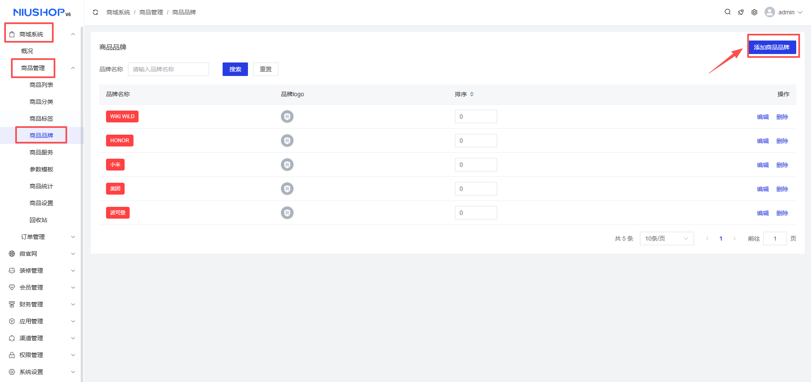Expand the 会员管理 menu section
The width and height of the screenshot is (811, 382).
(x=73, y=287)
